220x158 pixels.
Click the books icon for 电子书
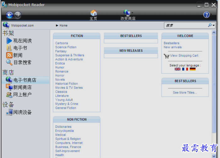point(9,48)
